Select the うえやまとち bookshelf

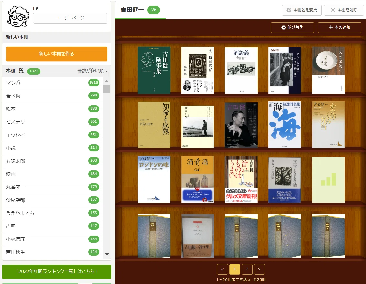tap(52, 213)
